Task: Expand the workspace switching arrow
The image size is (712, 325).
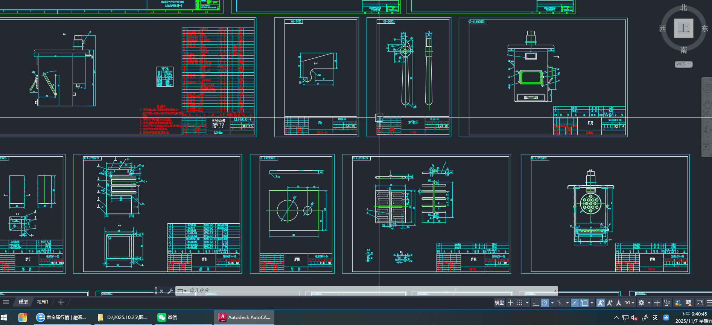Action: [649, 303]
